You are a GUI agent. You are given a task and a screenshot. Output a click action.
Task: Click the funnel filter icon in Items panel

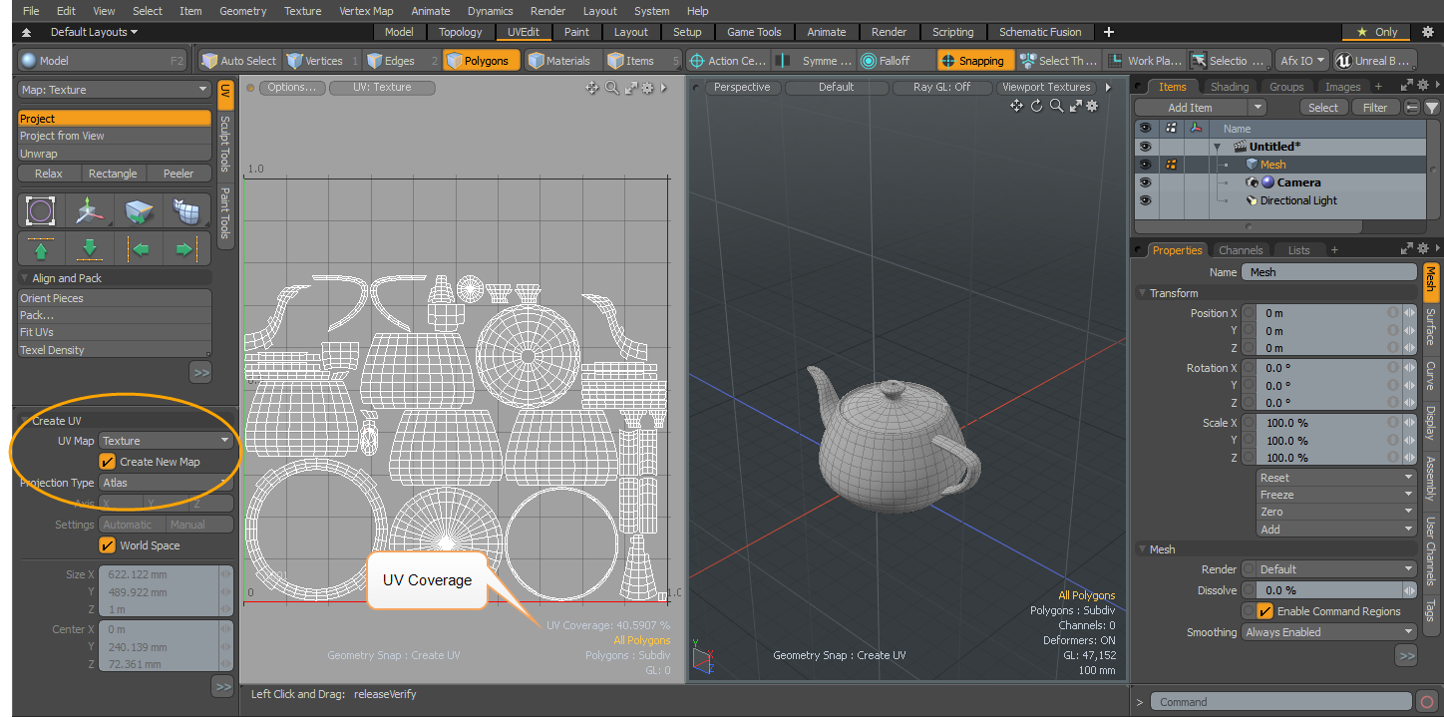pyautogui.click(x=1432, y=108)
